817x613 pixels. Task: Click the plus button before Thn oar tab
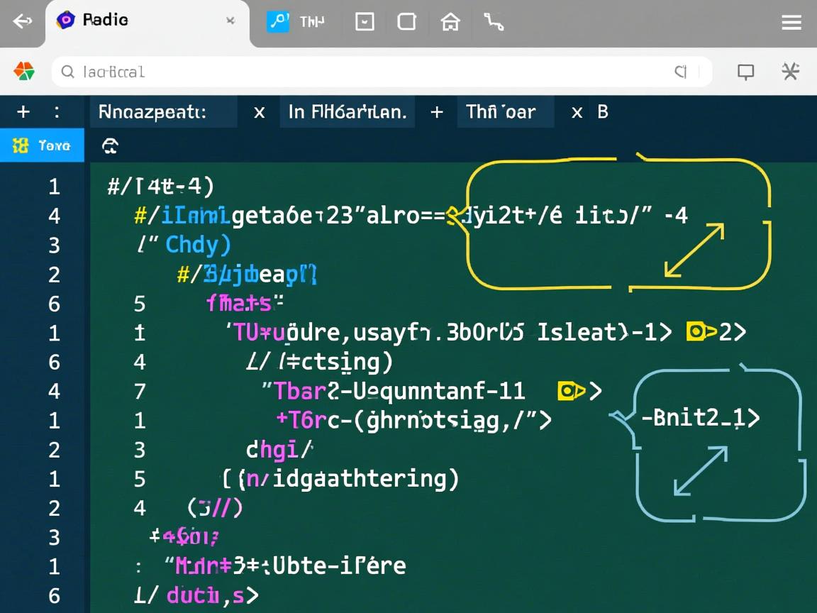coord(436,112)
